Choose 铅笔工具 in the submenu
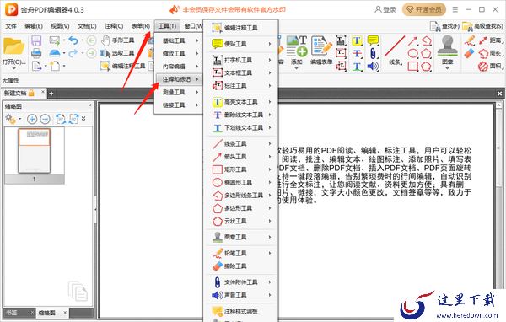Image resolution: width=506 pixels, height=322 pixels. click(240, 253)
